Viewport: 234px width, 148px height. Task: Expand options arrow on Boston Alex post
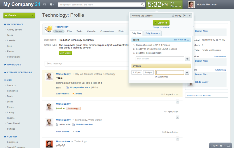(x=178, y=139)
